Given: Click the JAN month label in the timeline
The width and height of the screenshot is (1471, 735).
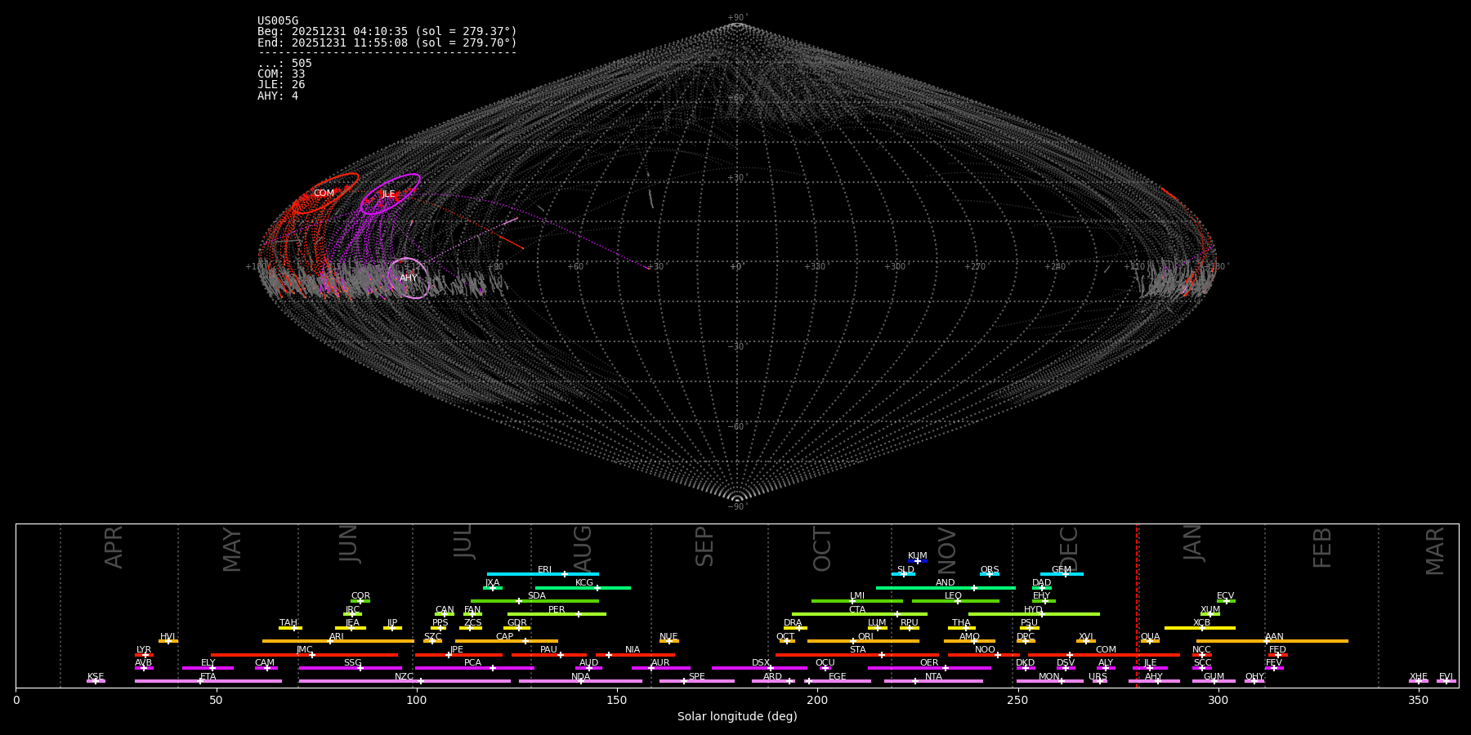Looking at the screenshot, I should coord(1193,543).
